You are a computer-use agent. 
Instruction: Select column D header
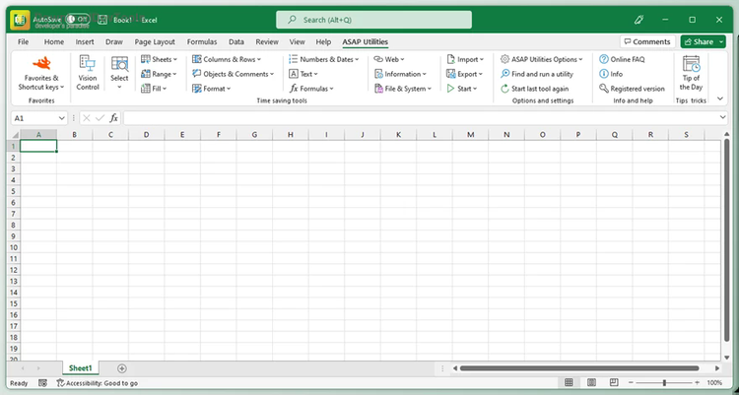click(x=146, y=135)
